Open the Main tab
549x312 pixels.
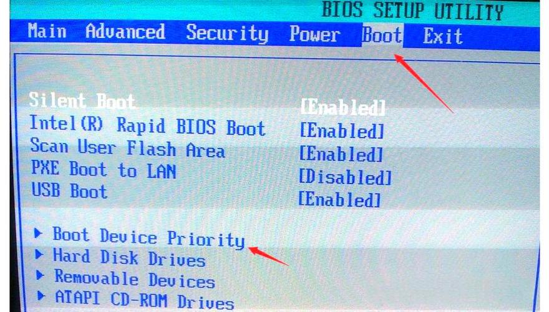point(47,31)
